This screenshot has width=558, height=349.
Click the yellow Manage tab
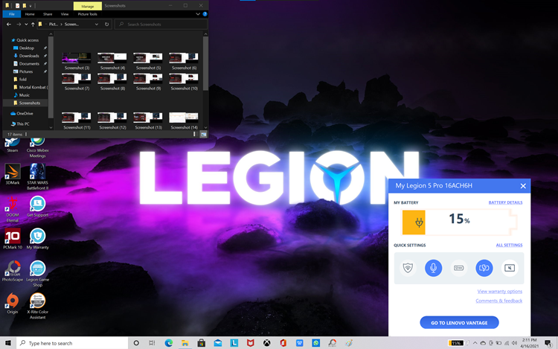[x=88, y=6]
